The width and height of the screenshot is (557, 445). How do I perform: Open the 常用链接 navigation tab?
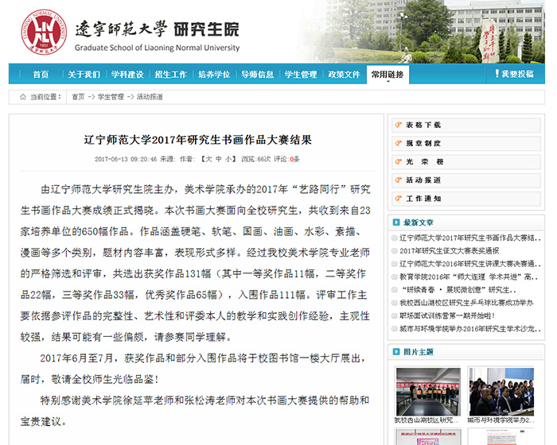point(388,75)
